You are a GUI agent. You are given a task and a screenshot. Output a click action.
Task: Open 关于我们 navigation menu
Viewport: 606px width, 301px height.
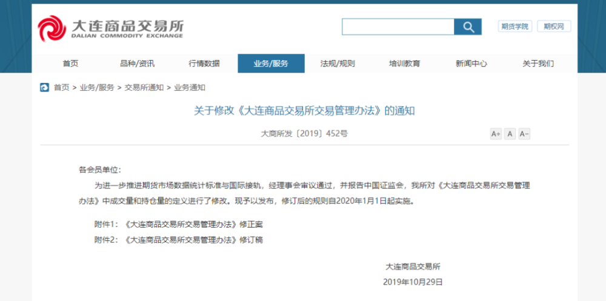click(x=538, y=64)
